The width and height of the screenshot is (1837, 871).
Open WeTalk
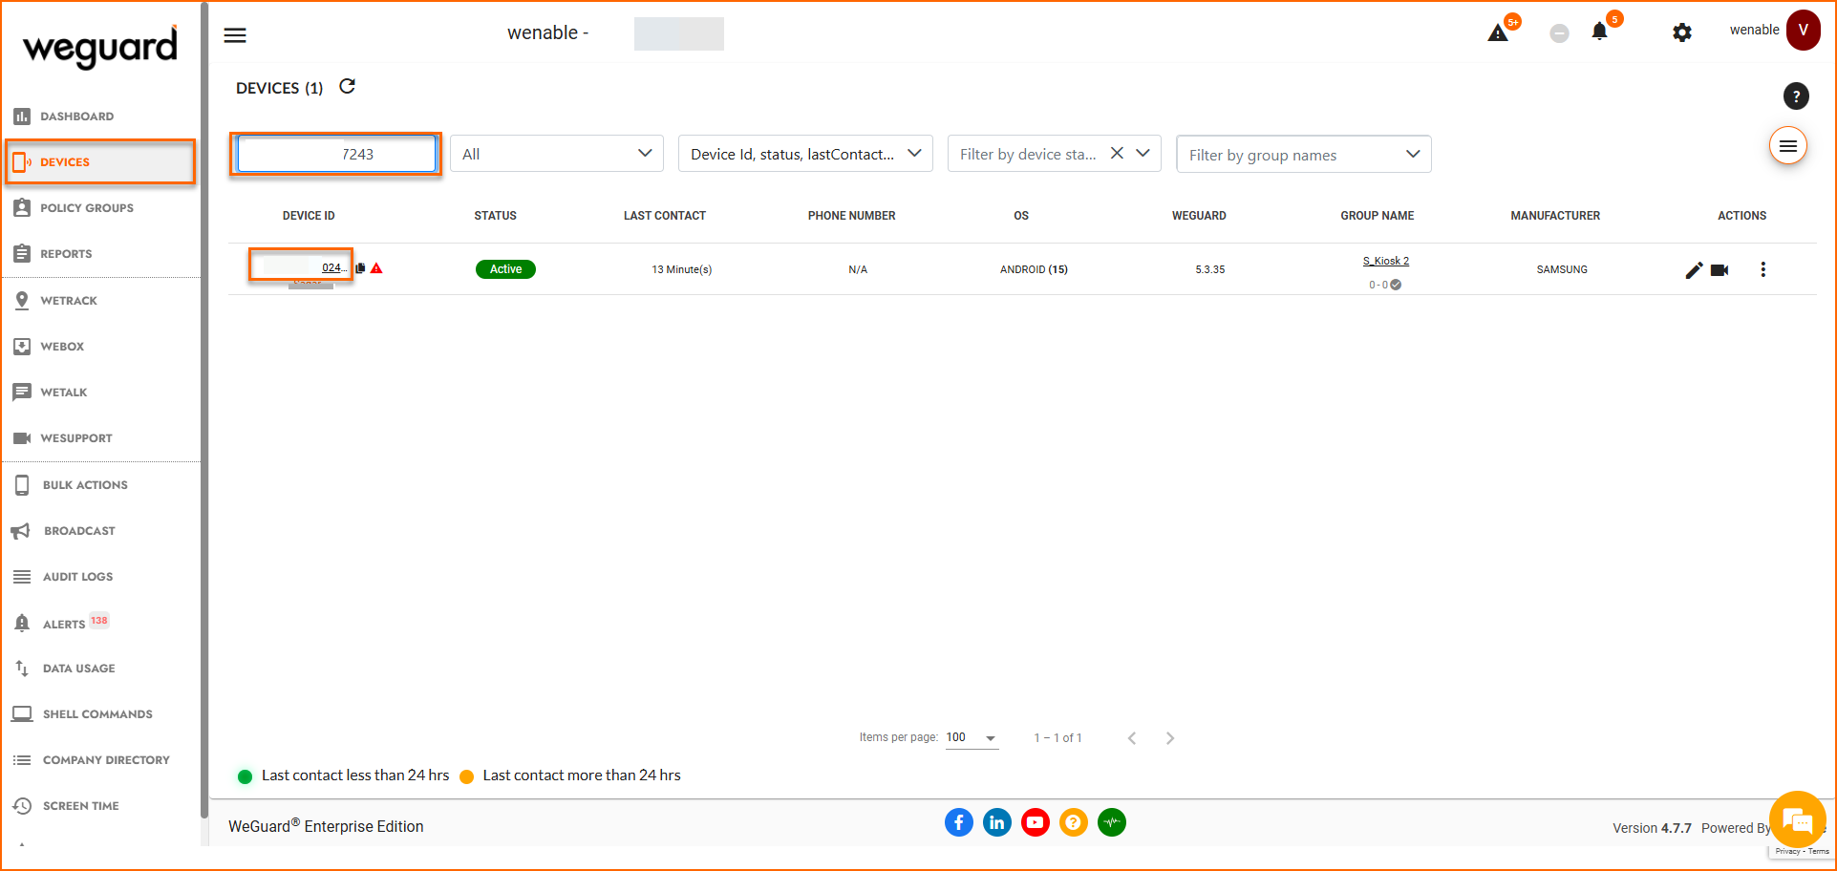[x=63, y=393]
